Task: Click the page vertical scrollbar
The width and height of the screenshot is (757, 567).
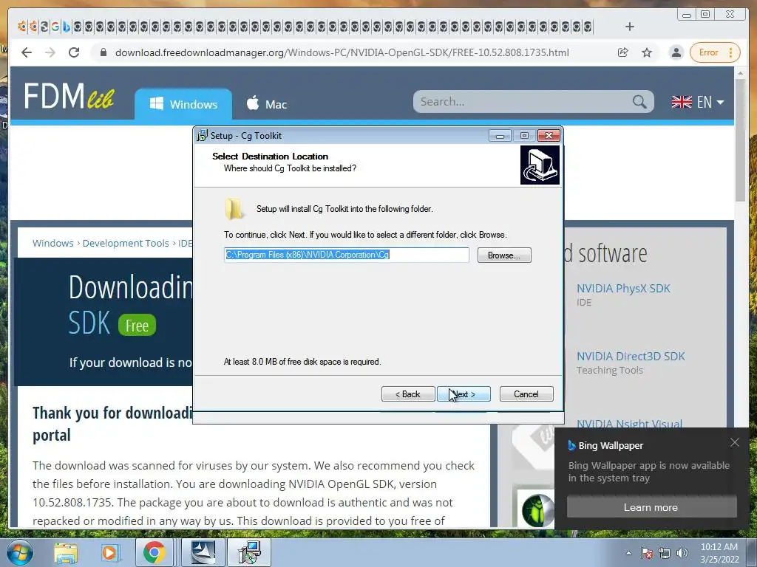Action: pyautogui.click(x=740, y=140)
